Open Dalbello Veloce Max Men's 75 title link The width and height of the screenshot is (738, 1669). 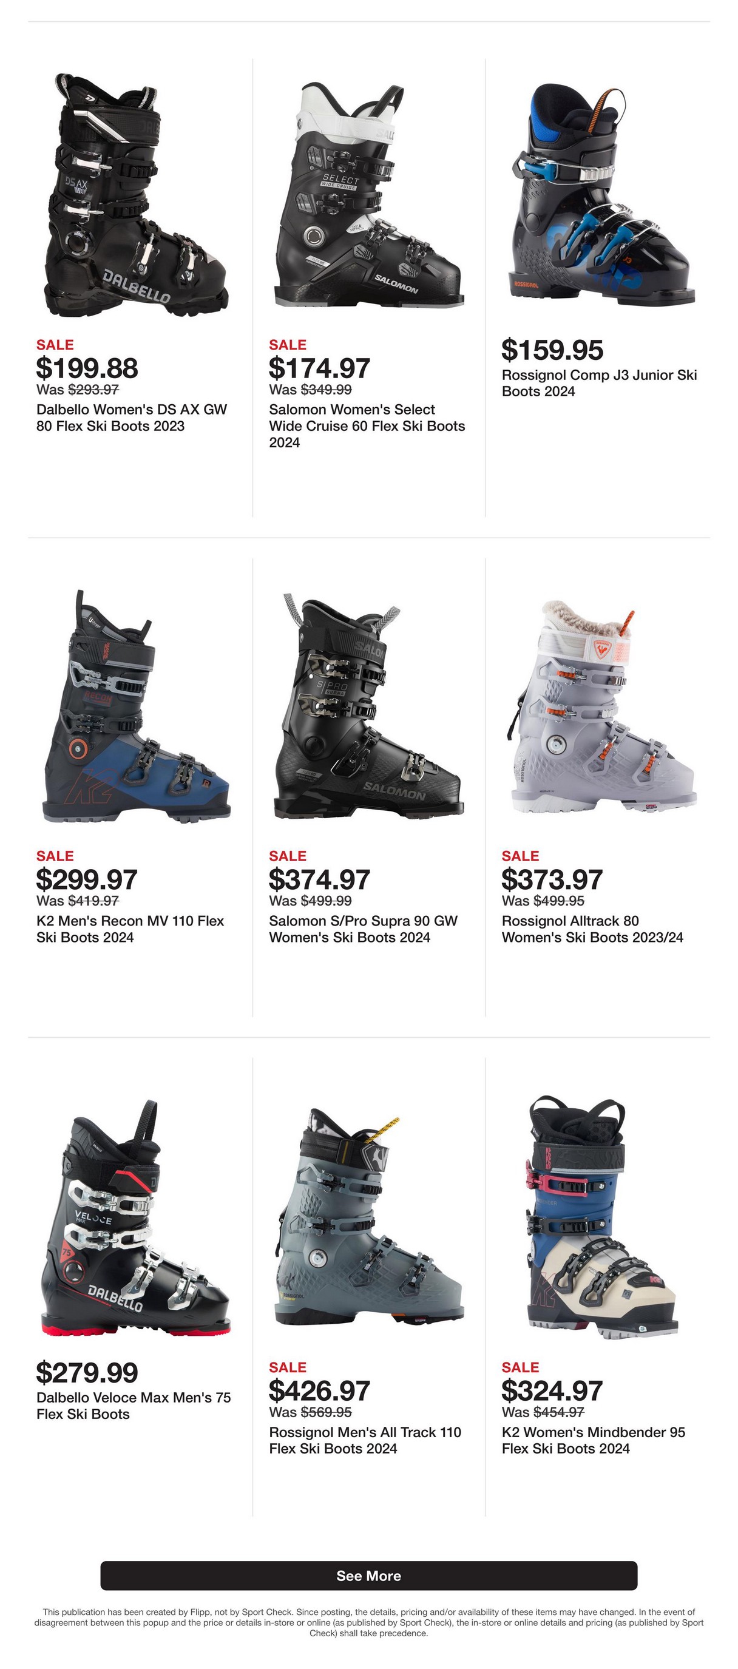(134, 1406)
